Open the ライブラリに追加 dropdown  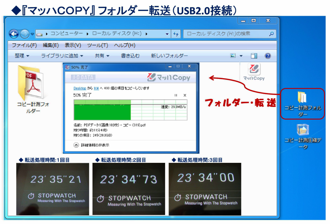(62, 56)
